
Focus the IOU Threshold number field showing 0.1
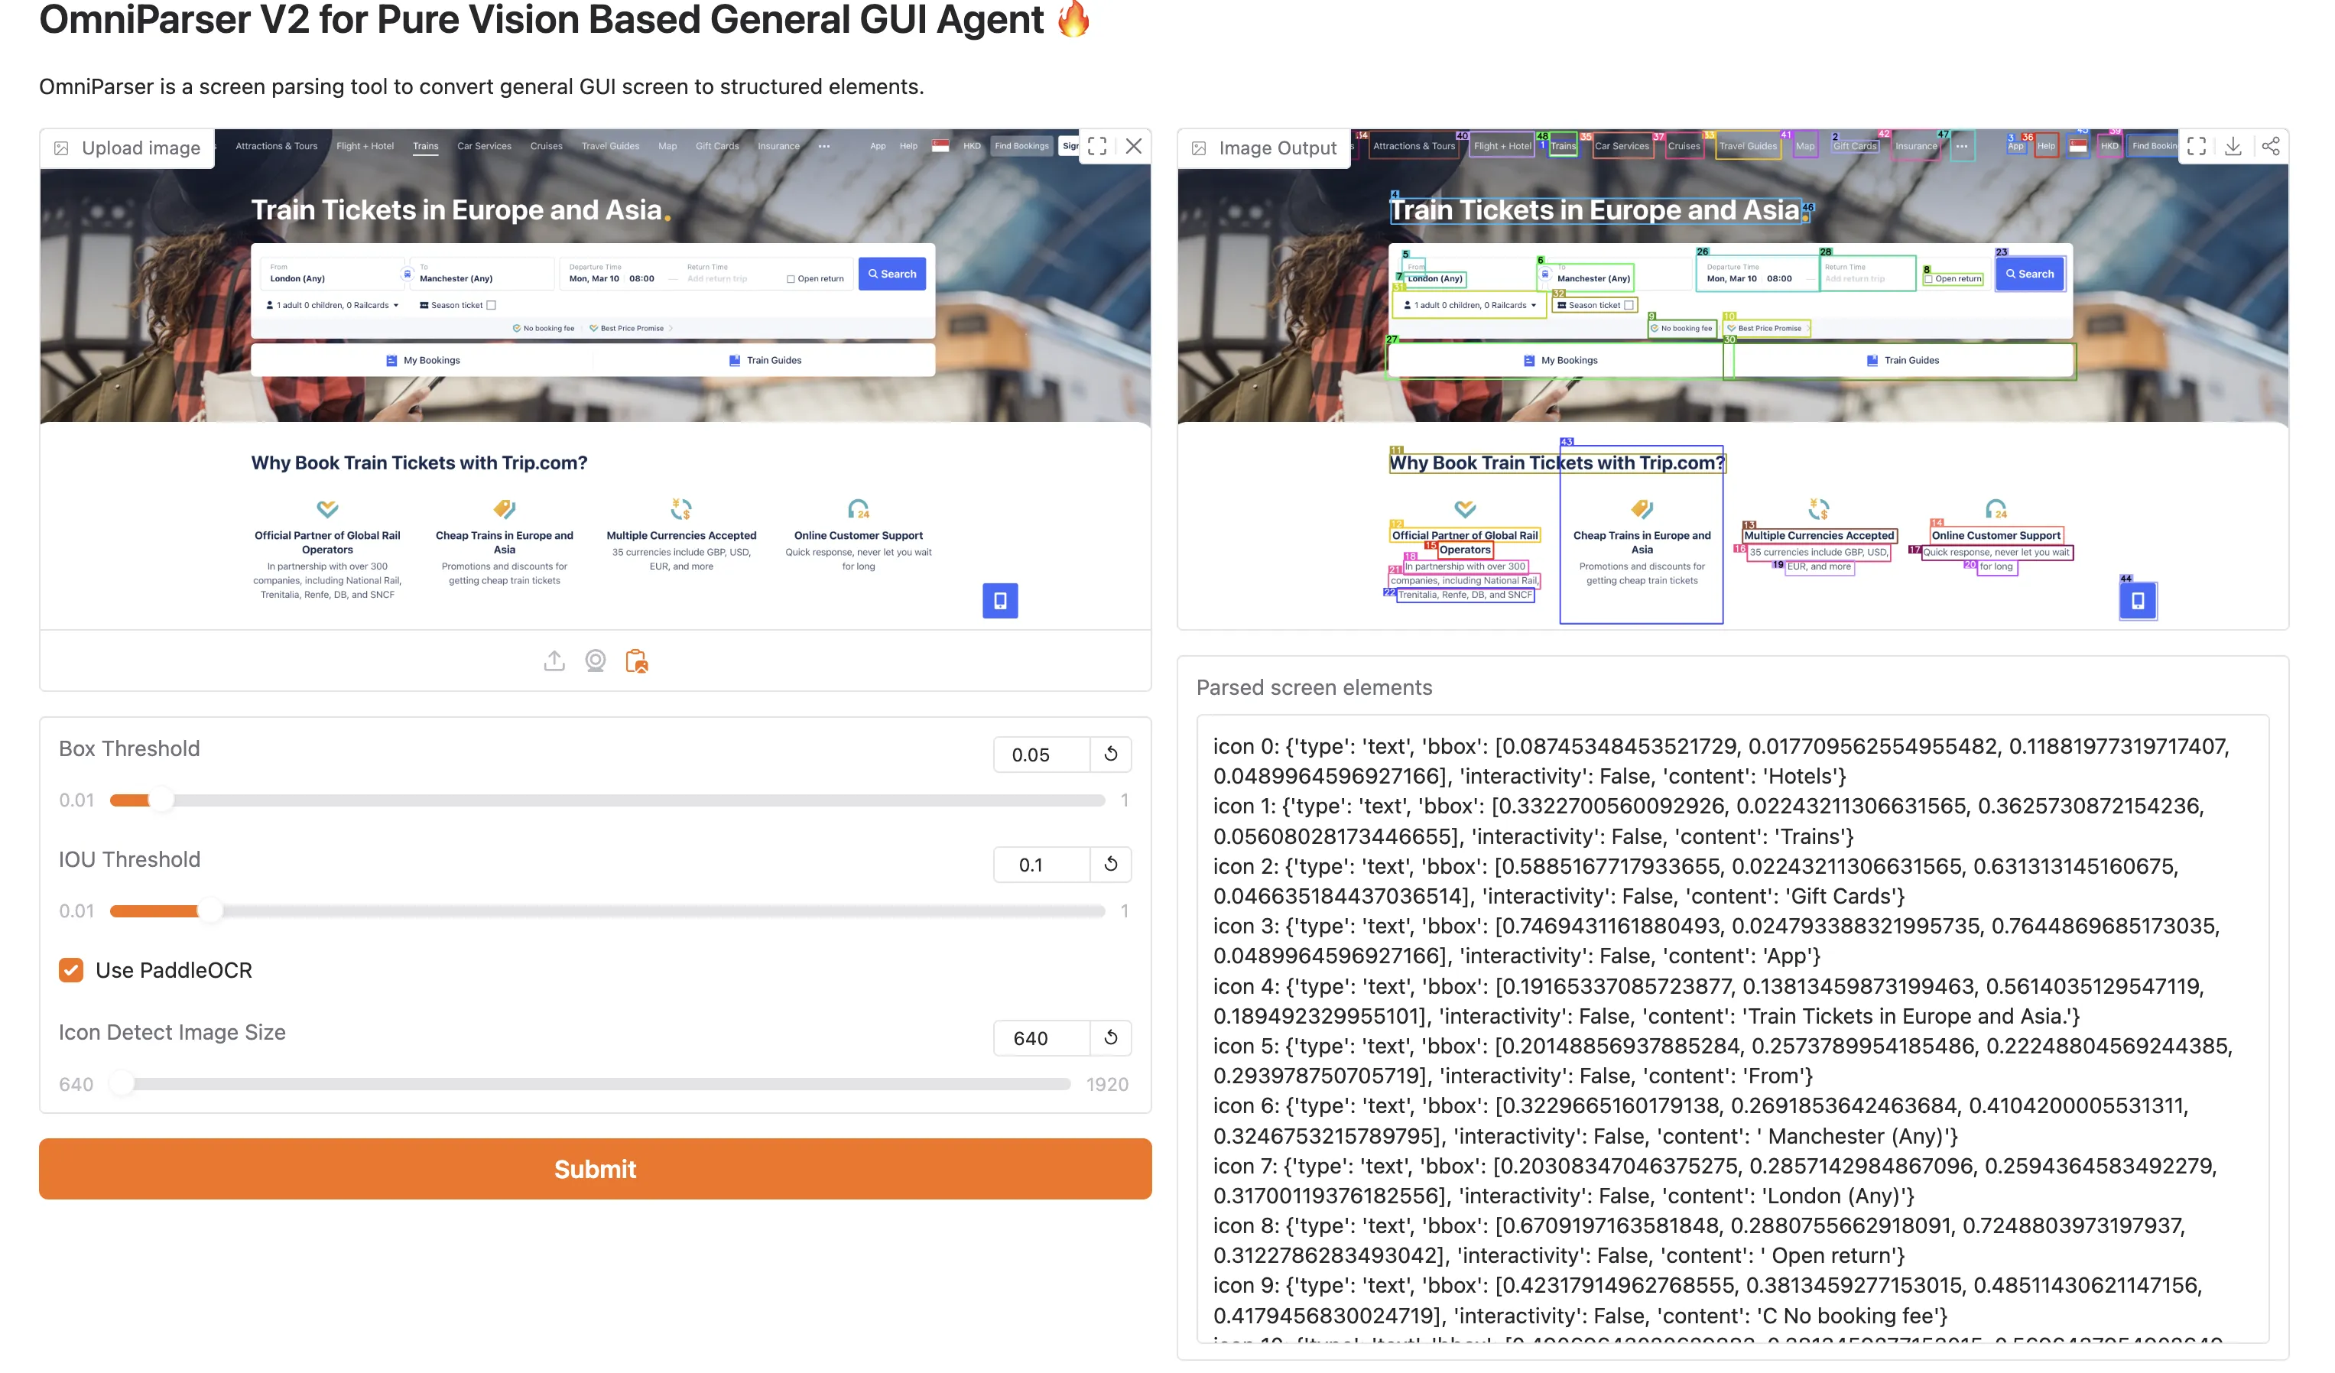(1041, 865)
